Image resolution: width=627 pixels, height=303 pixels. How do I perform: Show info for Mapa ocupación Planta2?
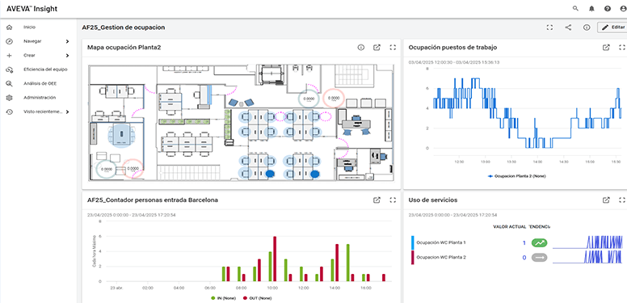[x=360, y=48]
